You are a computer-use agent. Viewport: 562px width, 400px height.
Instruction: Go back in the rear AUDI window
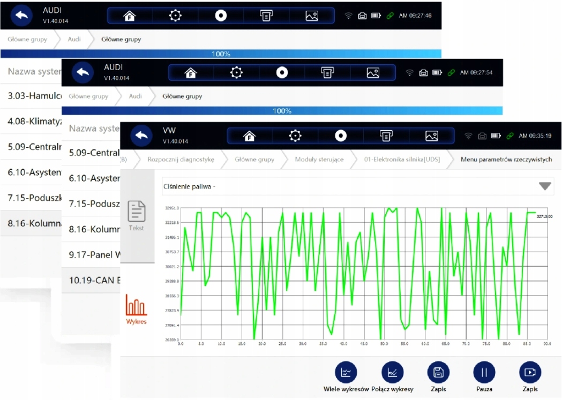21,16
